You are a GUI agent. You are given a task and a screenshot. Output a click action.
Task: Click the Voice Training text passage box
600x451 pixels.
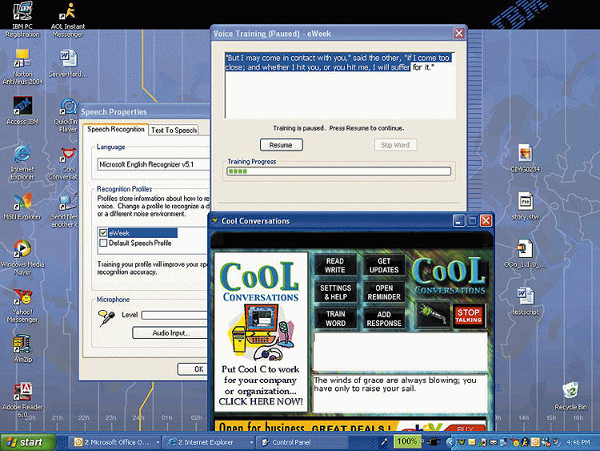point(340,85)
